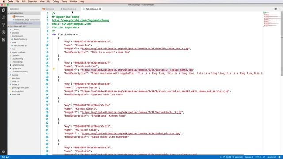
Task: Close the flatListData.js tab with the x
Action: point(100,9)
